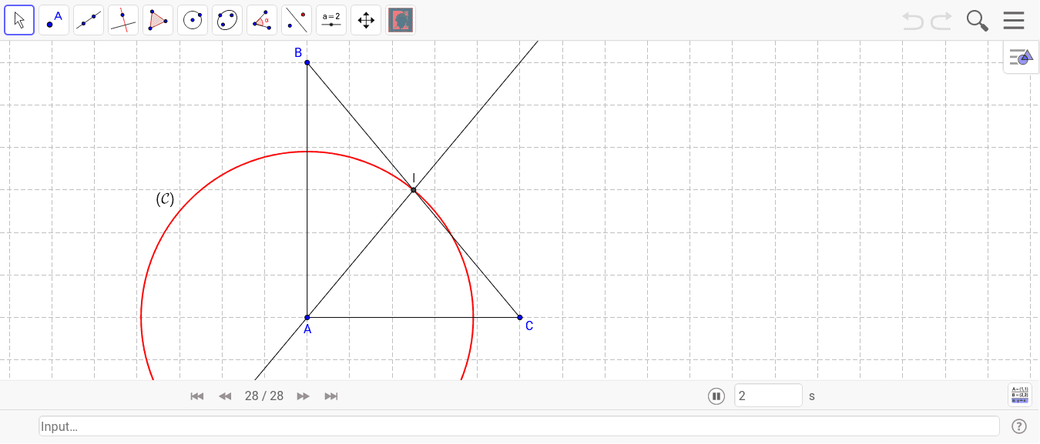Pause the construction playback
The image size is (1040, 444).
coord(716,396)
